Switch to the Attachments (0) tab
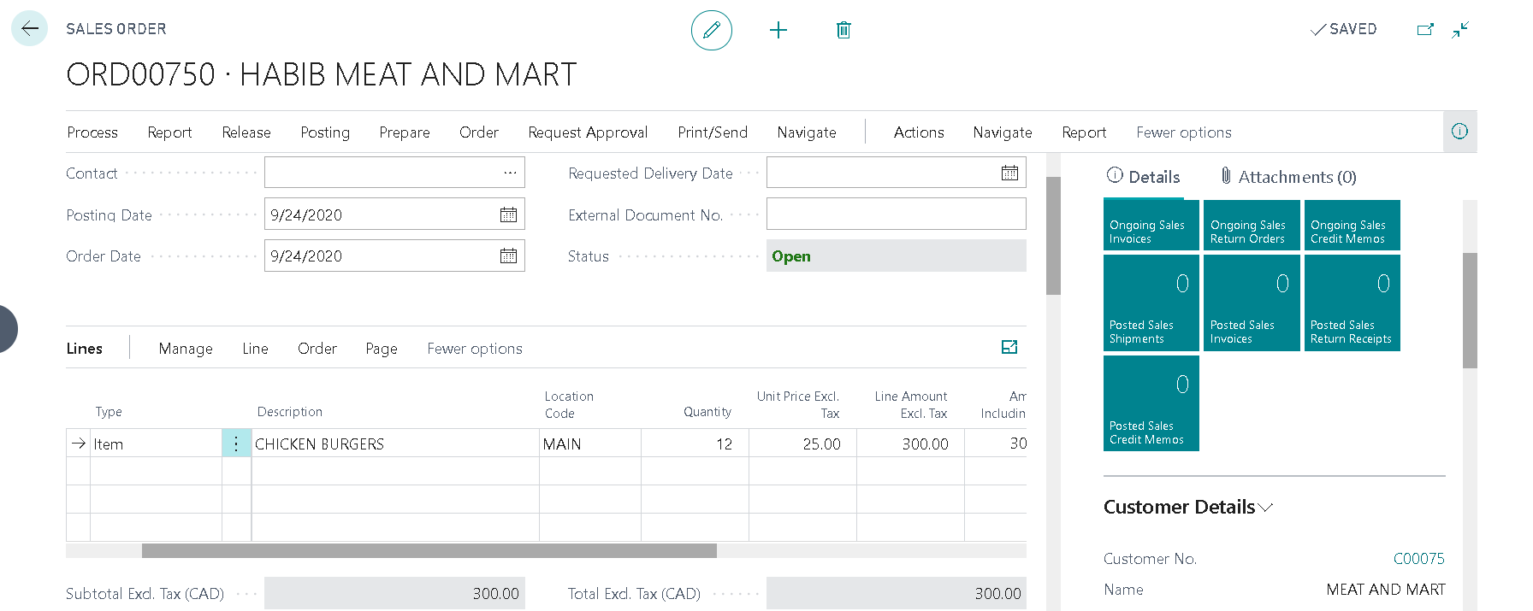Viewport: 1533px width, 611px height. (1288, 177)
